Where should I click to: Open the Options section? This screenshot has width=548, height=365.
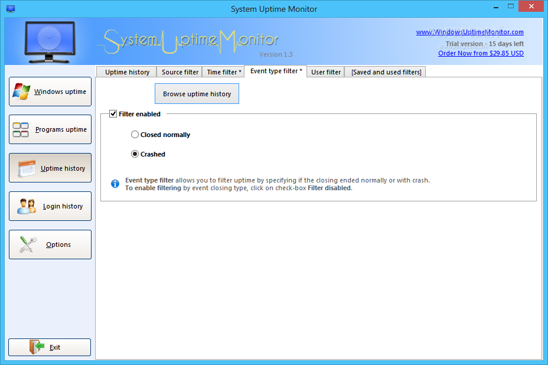pos(50,245)
